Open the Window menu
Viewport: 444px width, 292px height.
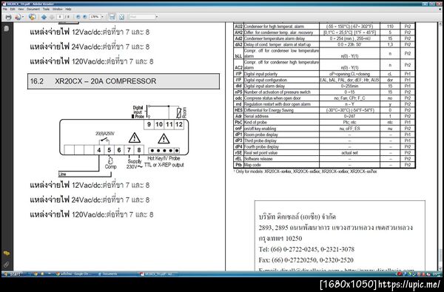[58, 9]
